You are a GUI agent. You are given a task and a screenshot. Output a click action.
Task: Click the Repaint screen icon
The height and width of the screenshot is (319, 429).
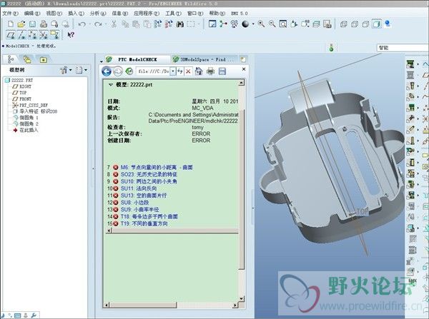212,24
